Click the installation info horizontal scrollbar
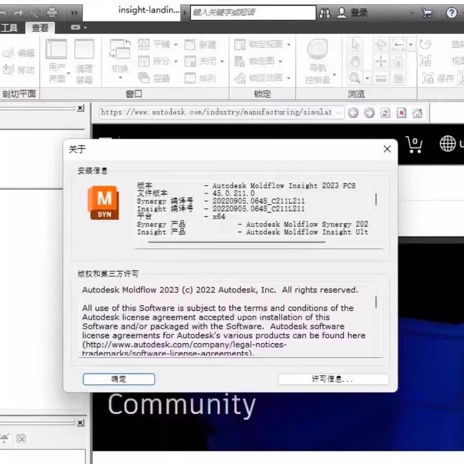This screenshot has height=464, width=464. tap(237, 242)
